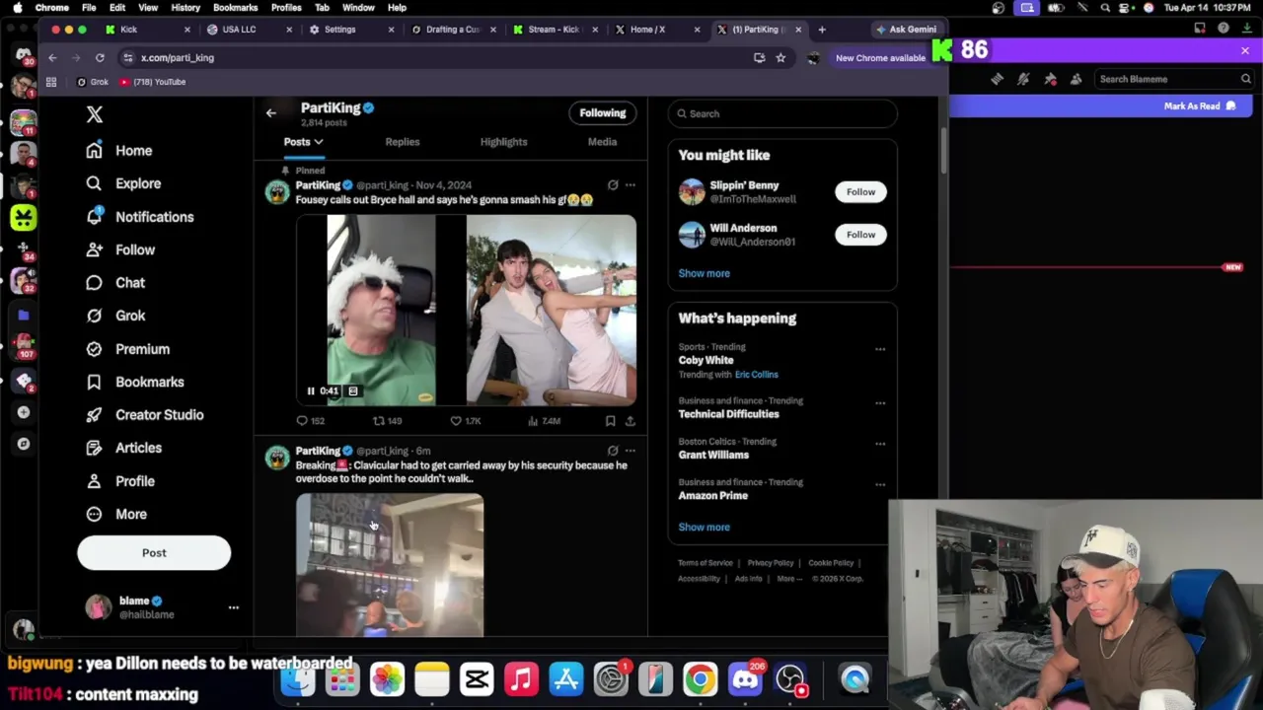Viewport: 1263px width, 710px height.
Task: Reload the page in Chrome
Action: [x=100, y=58]
